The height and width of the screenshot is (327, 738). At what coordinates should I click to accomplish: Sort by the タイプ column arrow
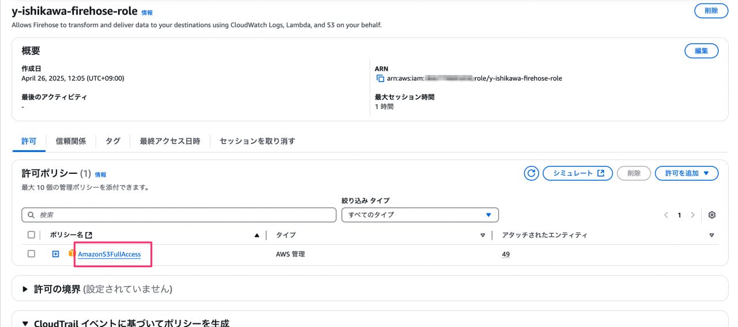coord(483,235)
